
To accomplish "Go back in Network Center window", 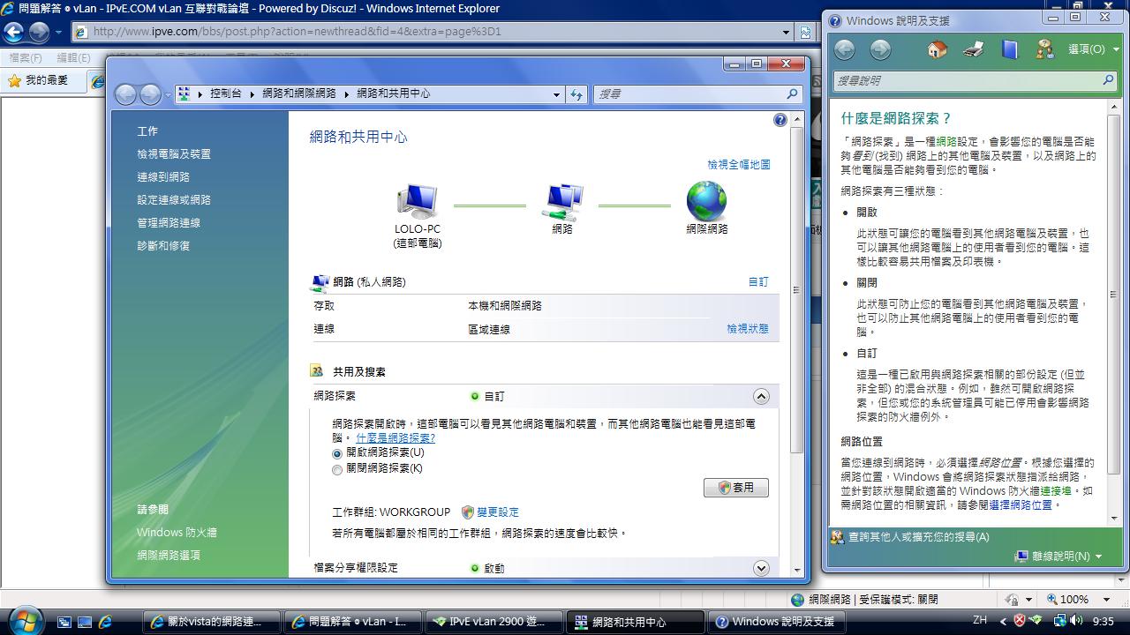I will click(x=125, y=93).
